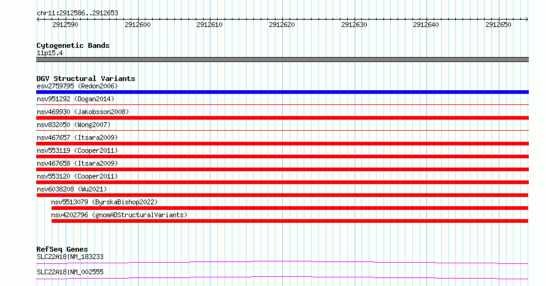
Task: Click ruler position 2912620
Action: tap(282, 25)
